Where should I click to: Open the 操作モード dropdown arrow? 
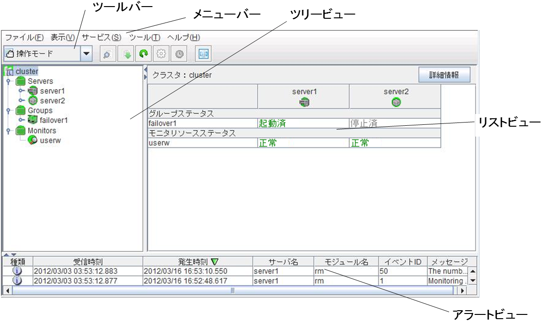(x=86, y=54)
